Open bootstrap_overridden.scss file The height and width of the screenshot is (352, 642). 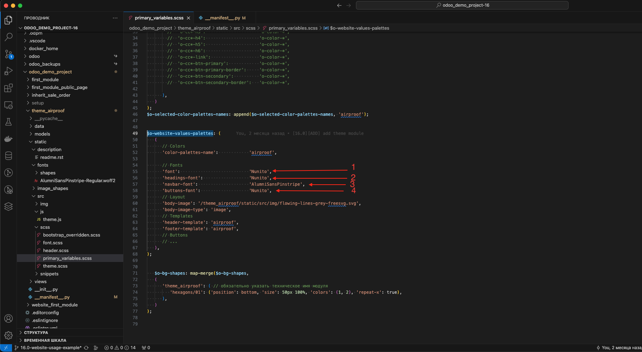coord(70,235)
